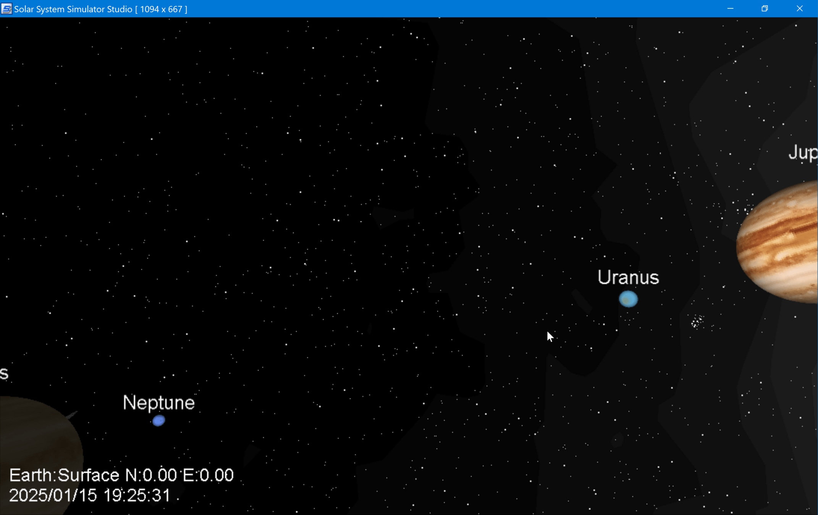Select the Uranus planet disc

coord(628,299)
